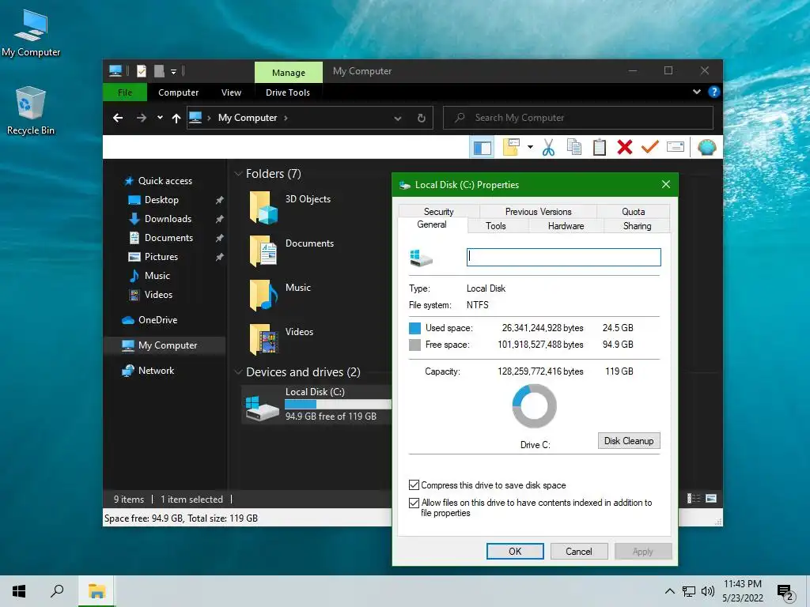Open the File menu
The width and height of the screenshot is (810, 607).
(x=125, y=92)
